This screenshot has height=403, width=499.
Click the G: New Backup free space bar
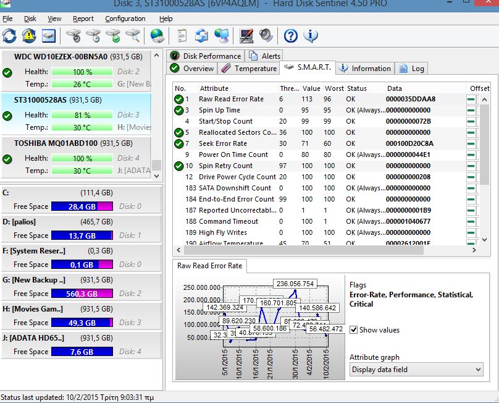tap(82, 294)
